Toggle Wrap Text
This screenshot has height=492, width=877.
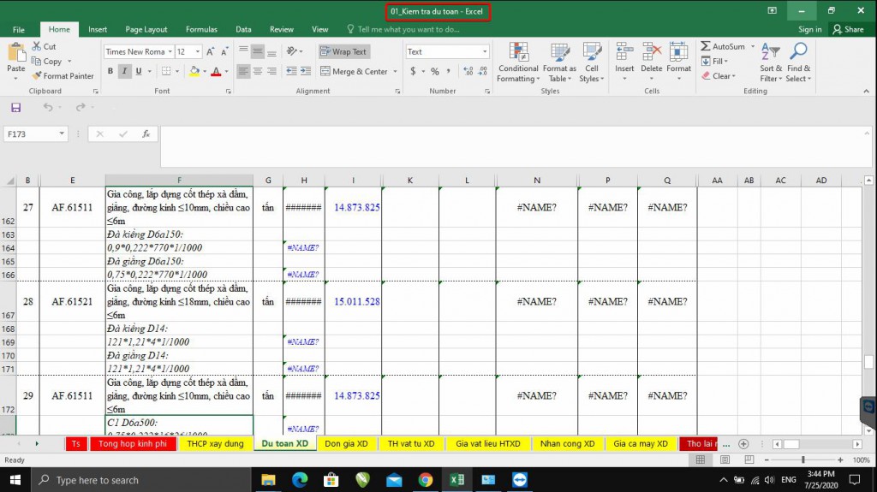point(343,51)
